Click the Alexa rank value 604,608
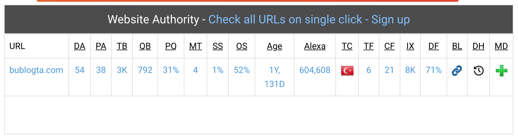The width and height of the screenshot is (518, 136). click(315, 70)
